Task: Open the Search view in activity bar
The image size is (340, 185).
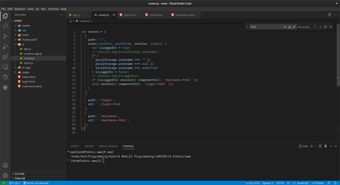Action: (5, 26)
